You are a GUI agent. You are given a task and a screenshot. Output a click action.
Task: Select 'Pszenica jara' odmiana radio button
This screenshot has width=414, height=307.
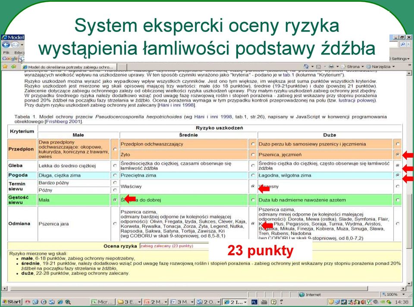click(x=115, y=224)
